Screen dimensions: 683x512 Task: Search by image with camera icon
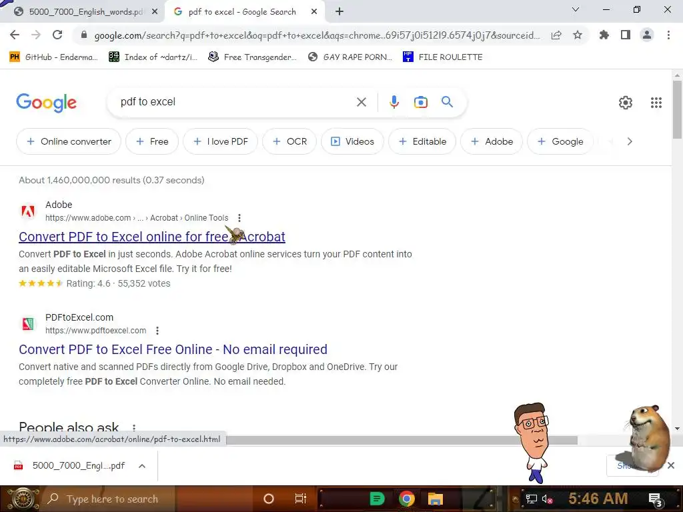pos(420,102)
